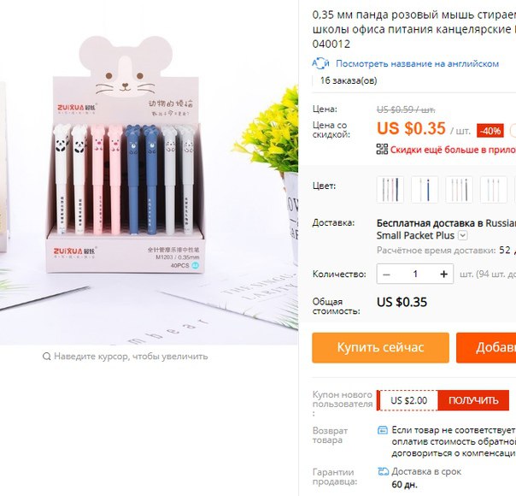
Task: Claim the coupon with the ПОЛУЧИТЬ button
Action: pyautogui.click(x=473, y=400)
